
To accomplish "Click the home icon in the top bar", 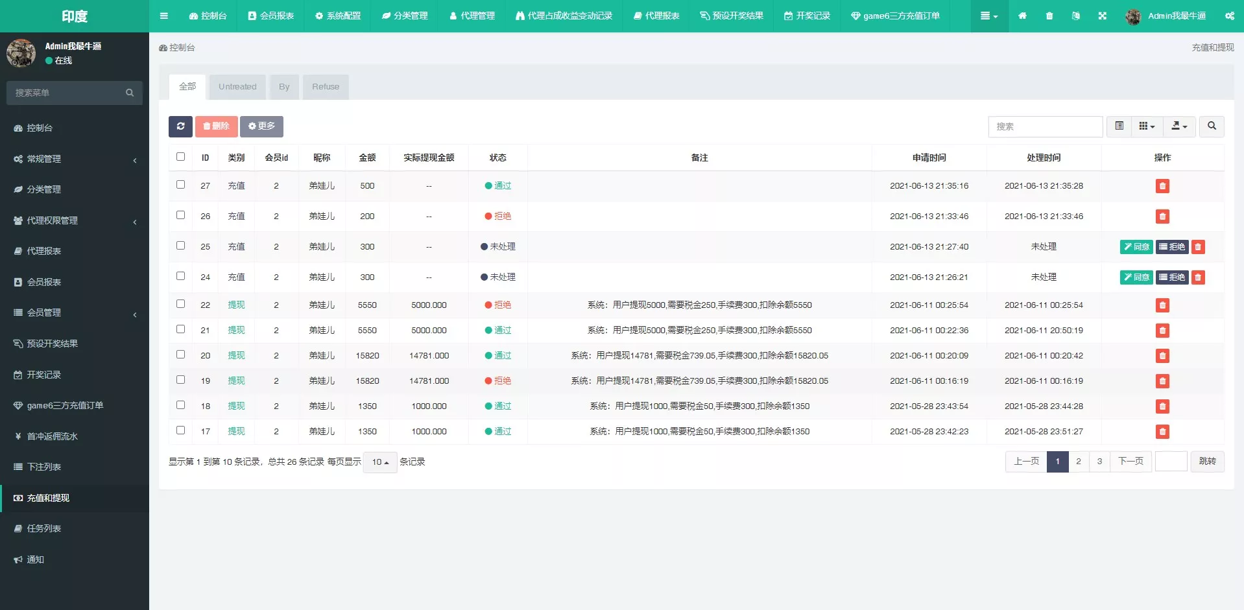I will pos(1023,16).
